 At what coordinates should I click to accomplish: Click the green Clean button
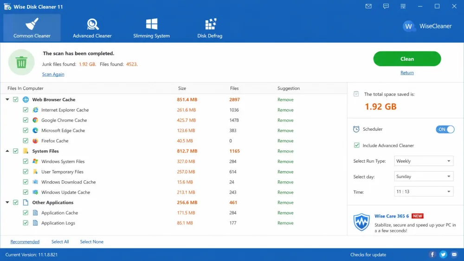click(407, 59)
